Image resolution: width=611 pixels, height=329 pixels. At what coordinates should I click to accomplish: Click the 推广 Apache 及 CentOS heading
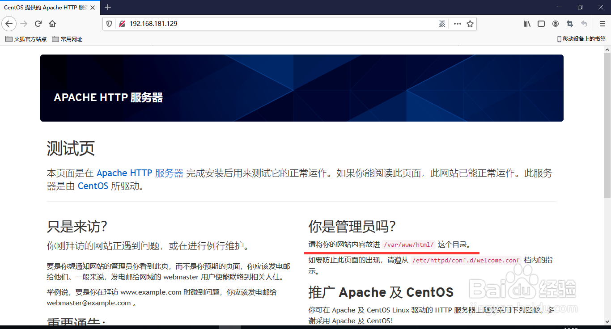click(381, 292)
